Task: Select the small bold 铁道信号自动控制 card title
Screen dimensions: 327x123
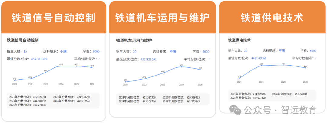Action: pyautogui.click(x=23, y=40)
